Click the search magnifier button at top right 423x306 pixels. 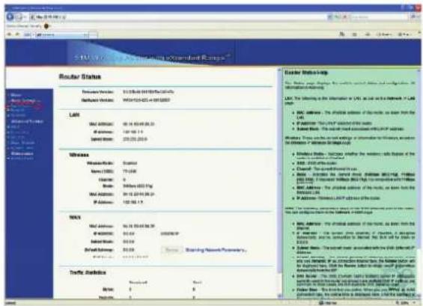413,17
